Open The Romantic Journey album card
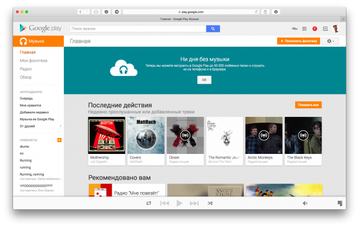Screen dimensions: 359x228 point(225,141)
